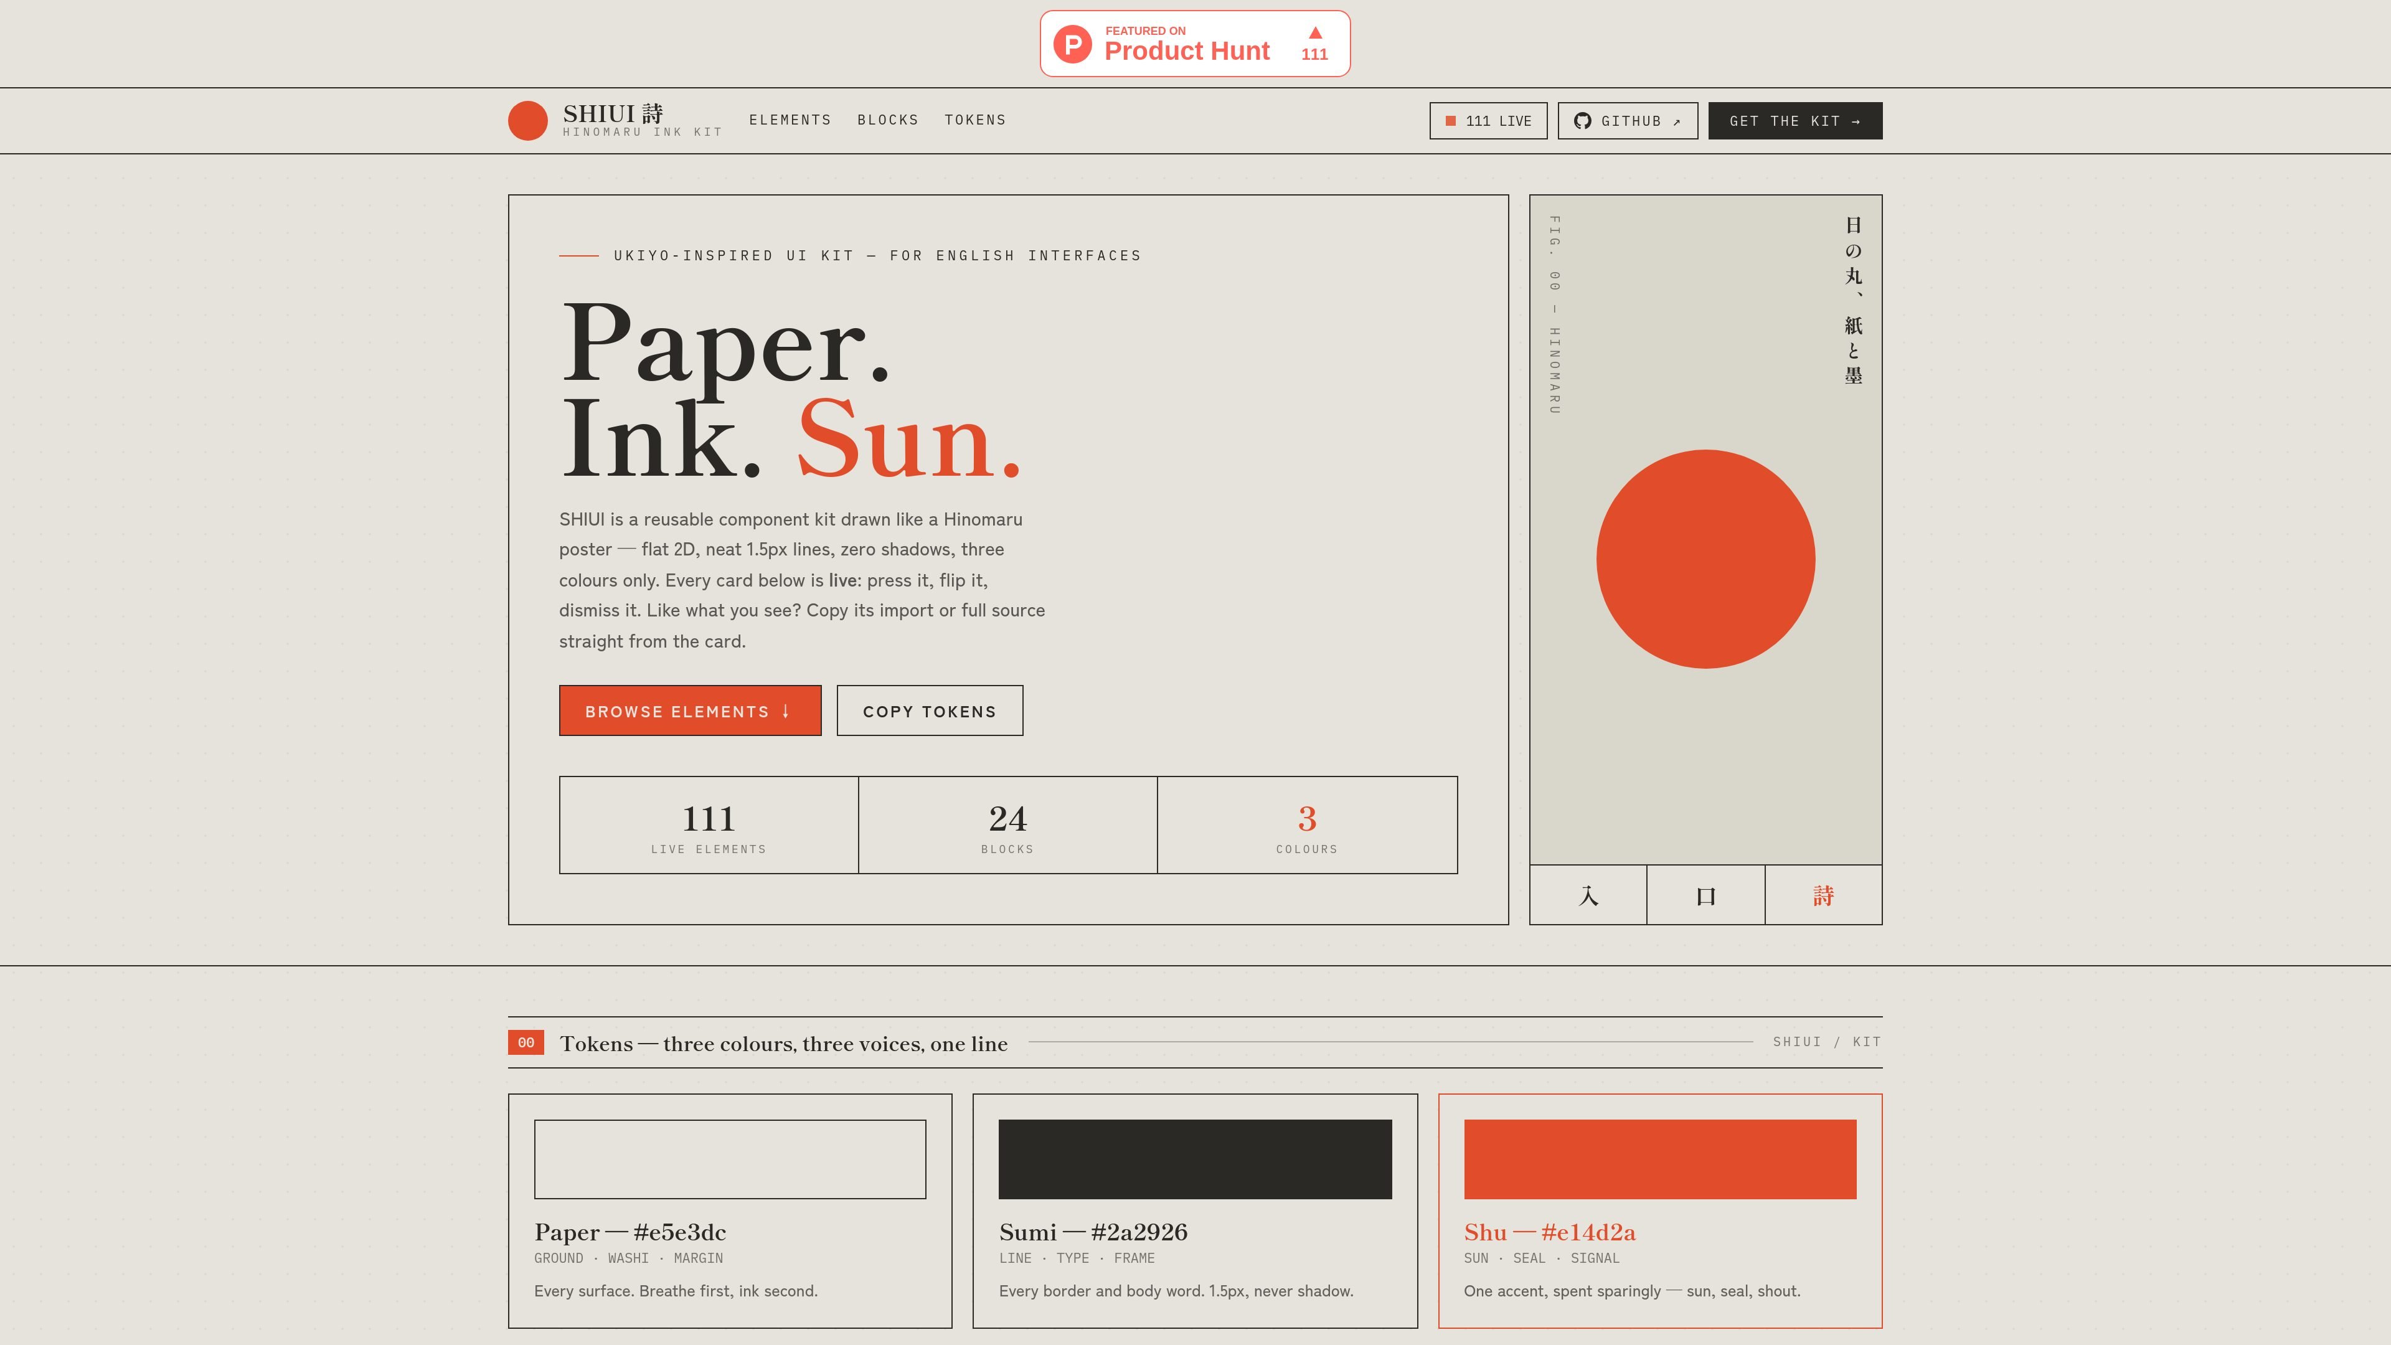Click the large red Hinomaru sun circle
The height and width of the screenshot is (1345, 2391).
click(x=1705, y=559)
